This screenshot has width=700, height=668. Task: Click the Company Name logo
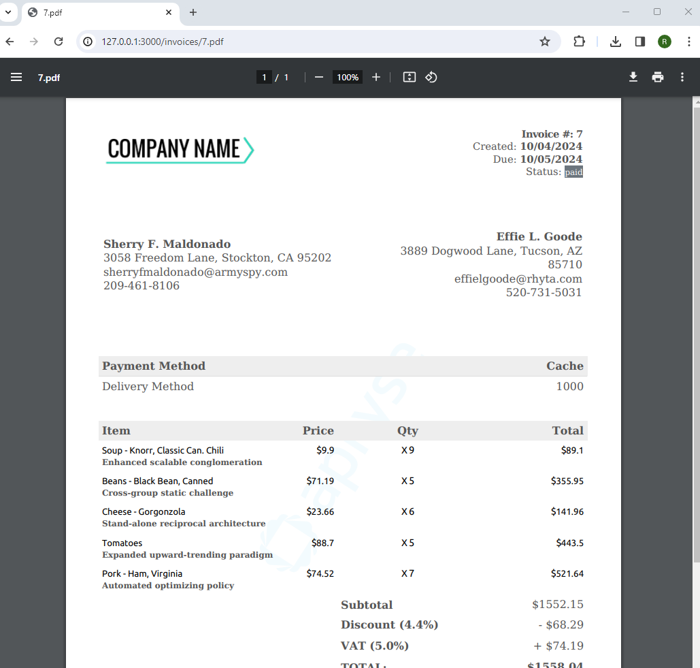click(180, 150)
